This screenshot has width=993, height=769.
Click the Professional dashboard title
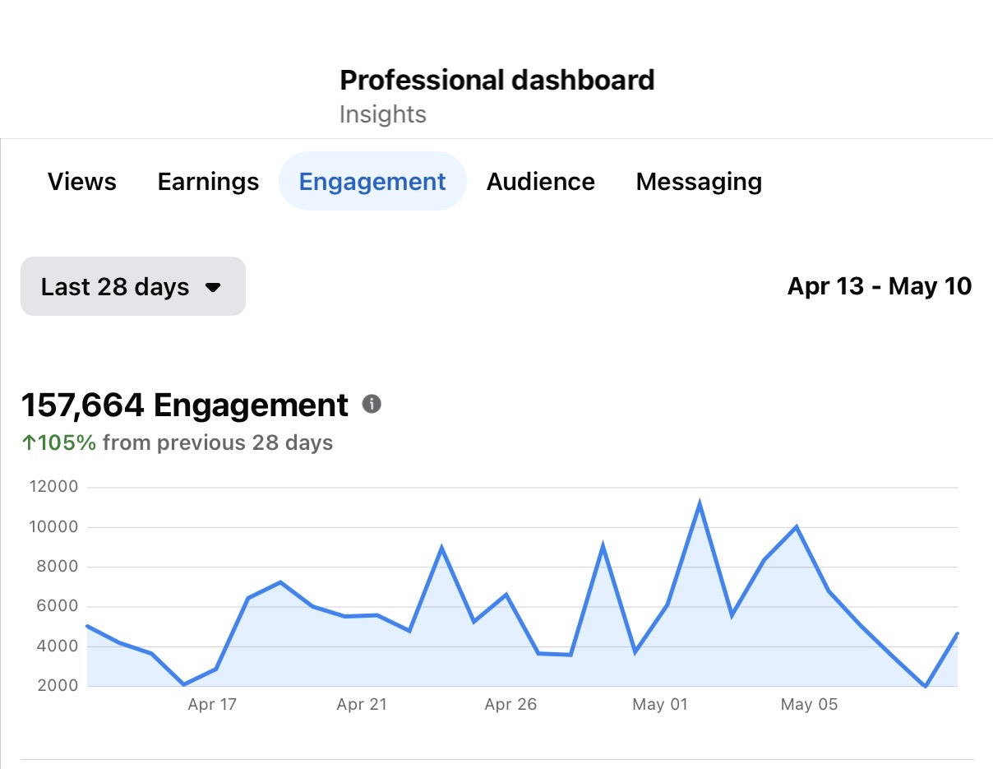497,80
